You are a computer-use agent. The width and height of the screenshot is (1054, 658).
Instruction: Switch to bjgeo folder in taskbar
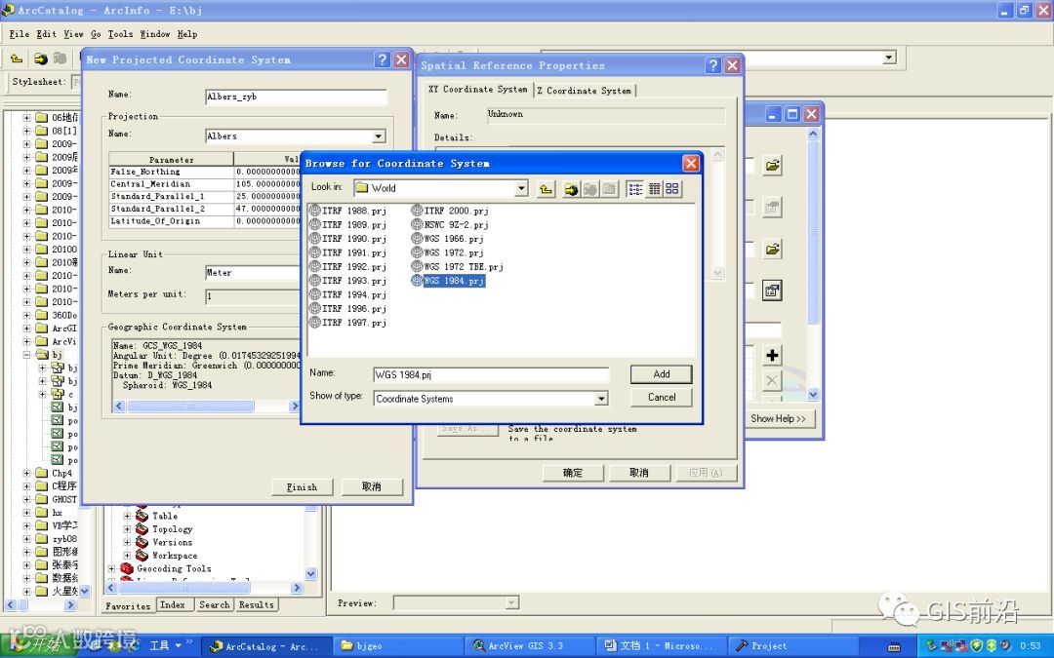(x=396, y=646)
